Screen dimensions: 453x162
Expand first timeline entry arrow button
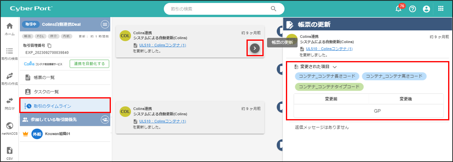click(x=255, y=48)
